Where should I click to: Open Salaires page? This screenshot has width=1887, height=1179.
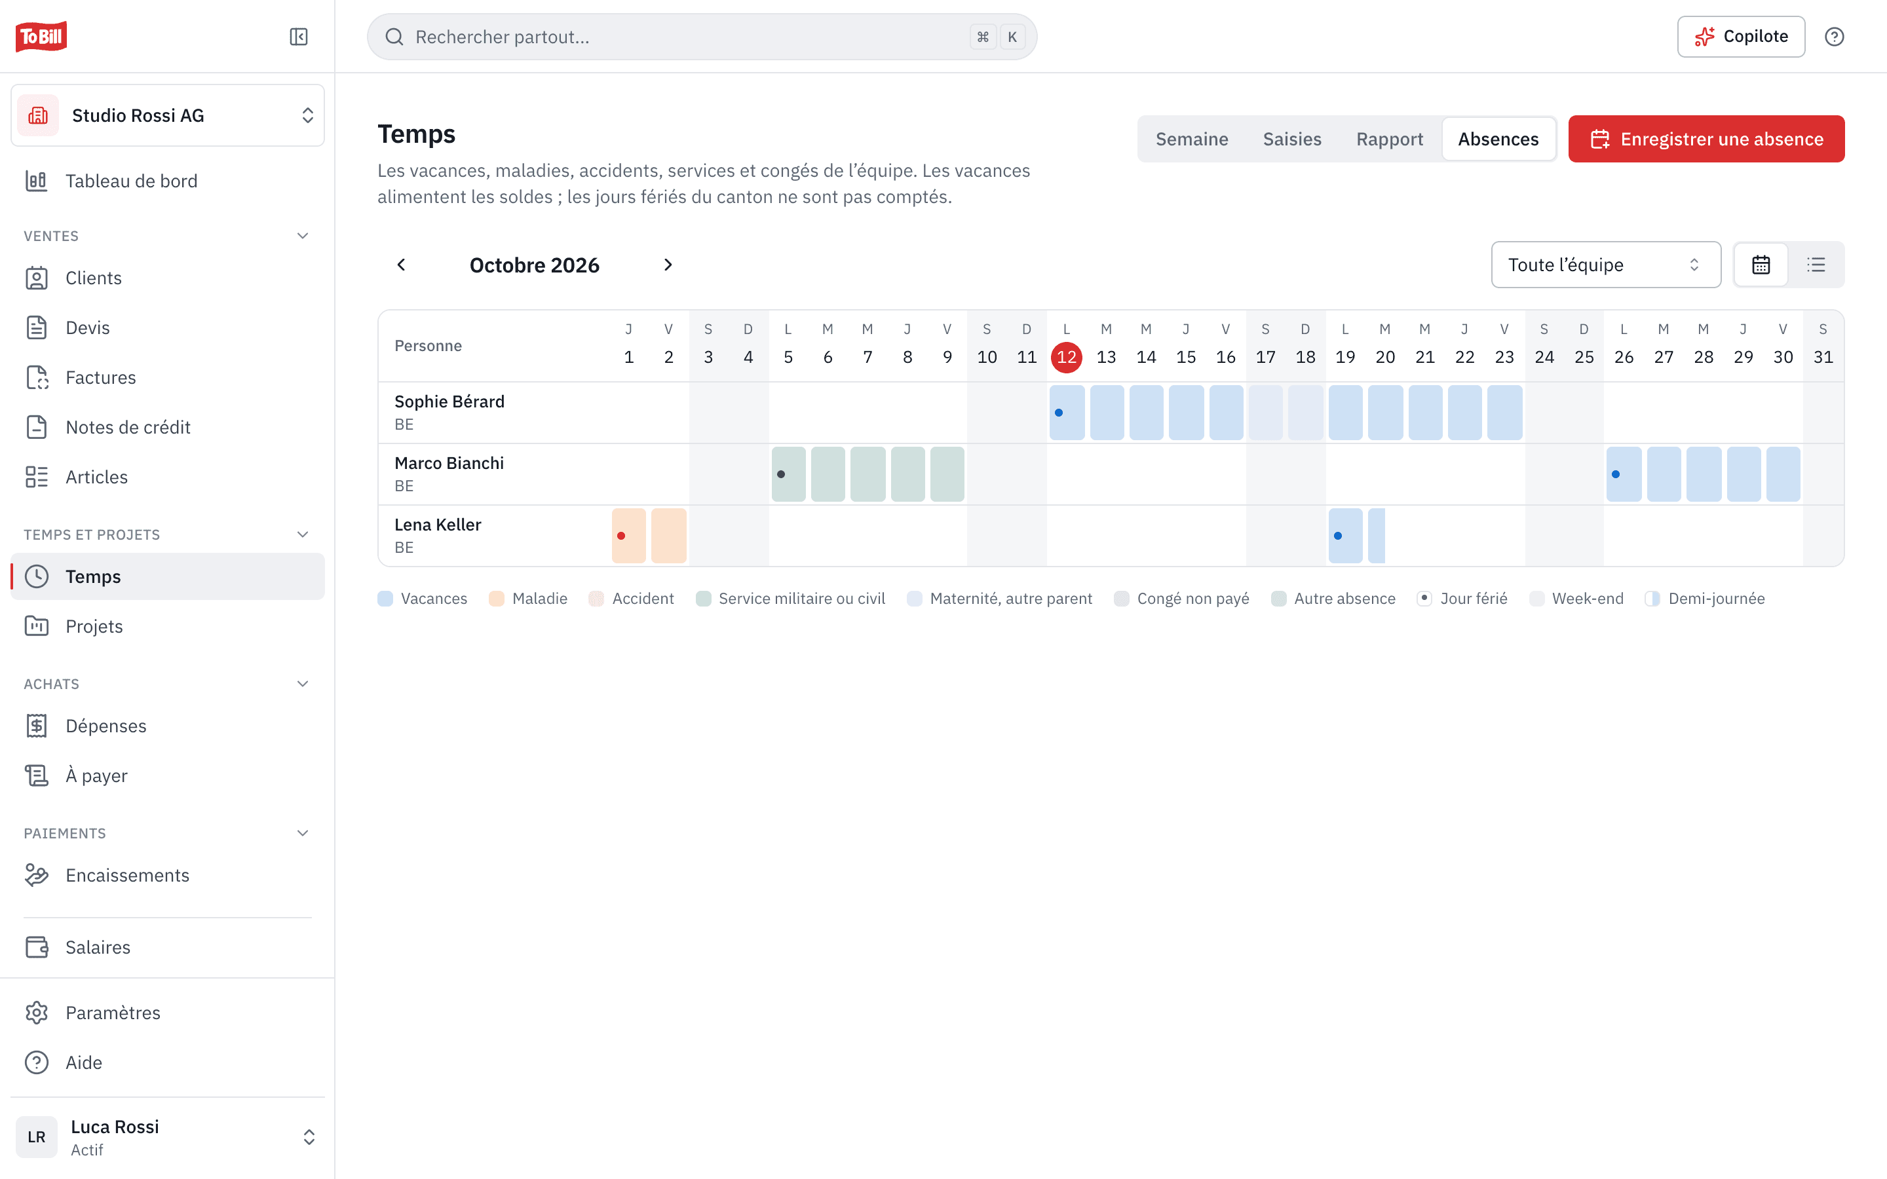pos(168,947)
